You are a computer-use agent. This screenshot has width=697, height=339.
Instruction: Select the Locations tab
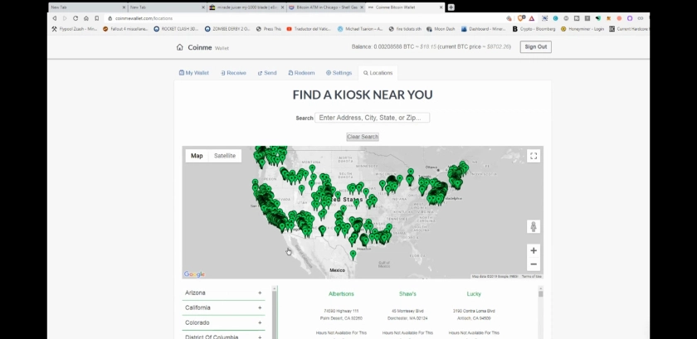click(x=378, y=73)
